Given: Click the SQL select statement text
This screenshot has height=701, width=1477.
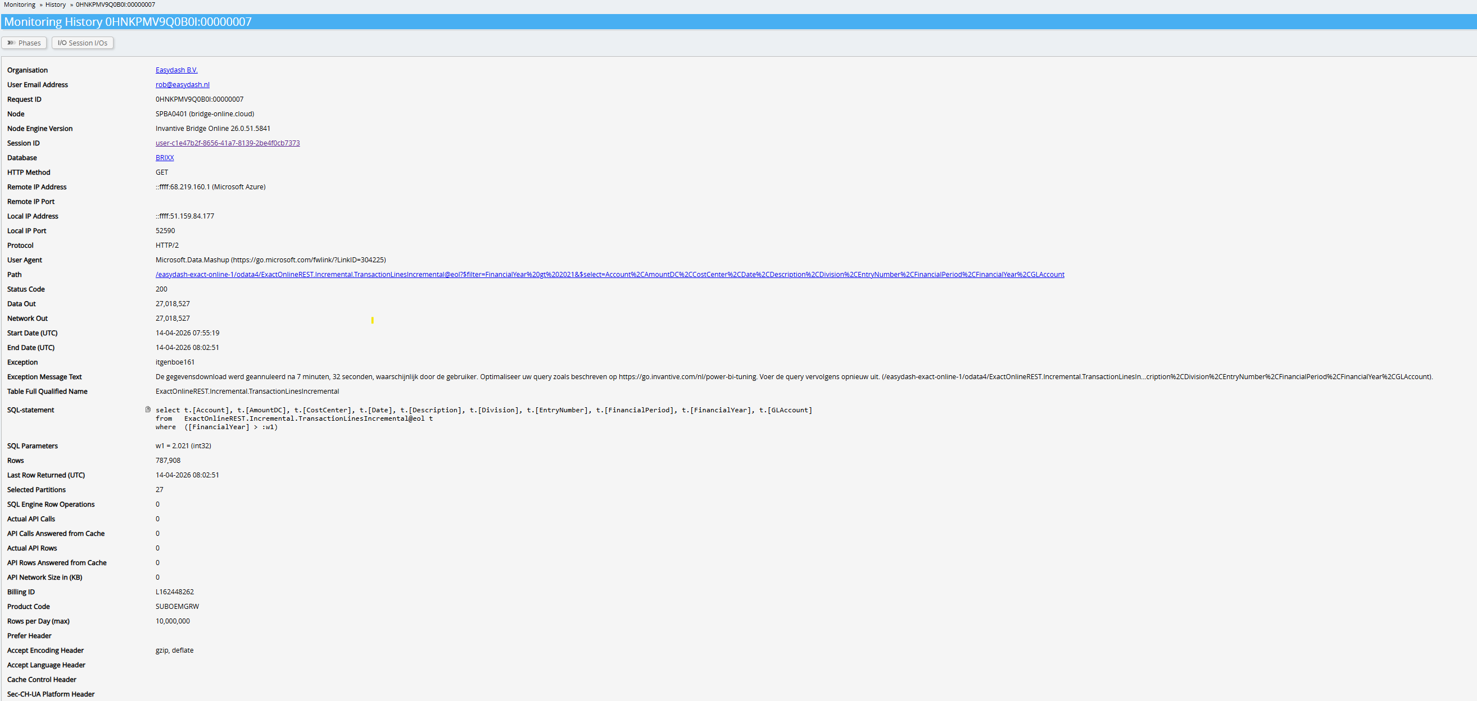Looking at the screenshot, I should click(483, 418).
